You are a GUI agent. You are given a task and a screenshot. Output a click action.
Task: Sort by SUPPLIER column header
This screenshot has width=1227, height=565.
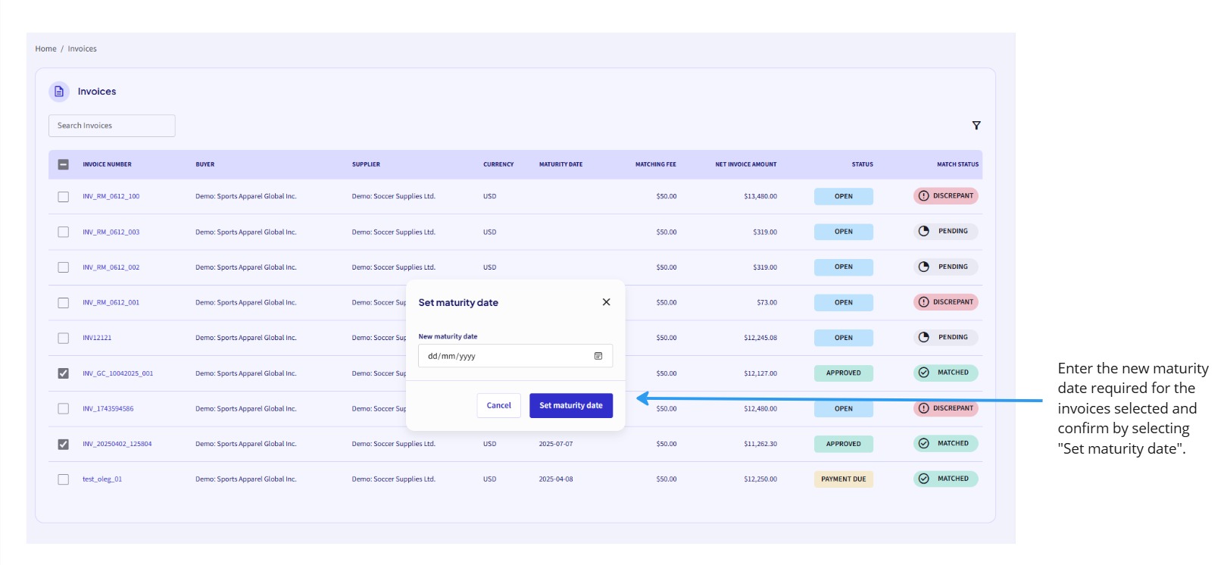(x=366, y=164)
